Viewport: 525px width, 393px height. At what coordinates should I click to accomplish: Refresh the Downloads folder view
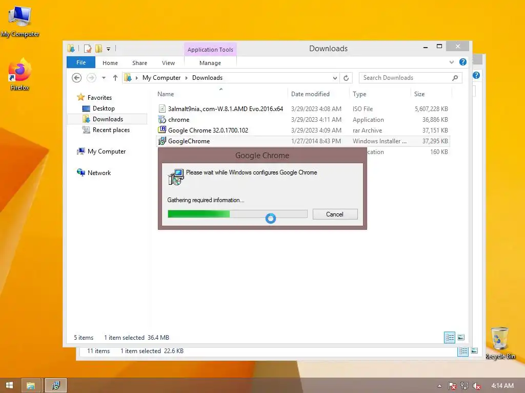[346, 78]
